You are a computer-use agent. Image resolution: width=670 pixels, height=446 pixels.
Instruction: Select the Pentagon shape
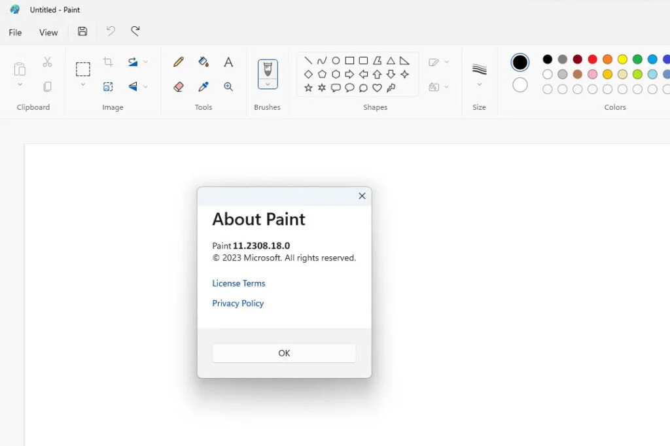tap(322, 75)
